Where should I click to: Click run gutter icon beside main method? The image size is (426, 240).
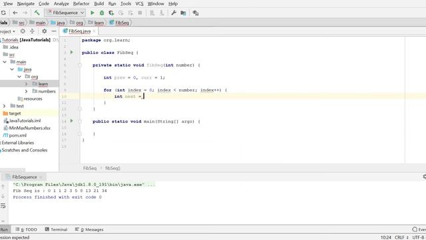click(72, 121)
